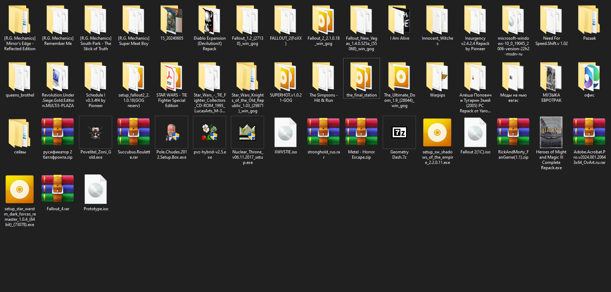Click the Fallout_New_Vegas_1.4.0.525a label

[361, 44]
